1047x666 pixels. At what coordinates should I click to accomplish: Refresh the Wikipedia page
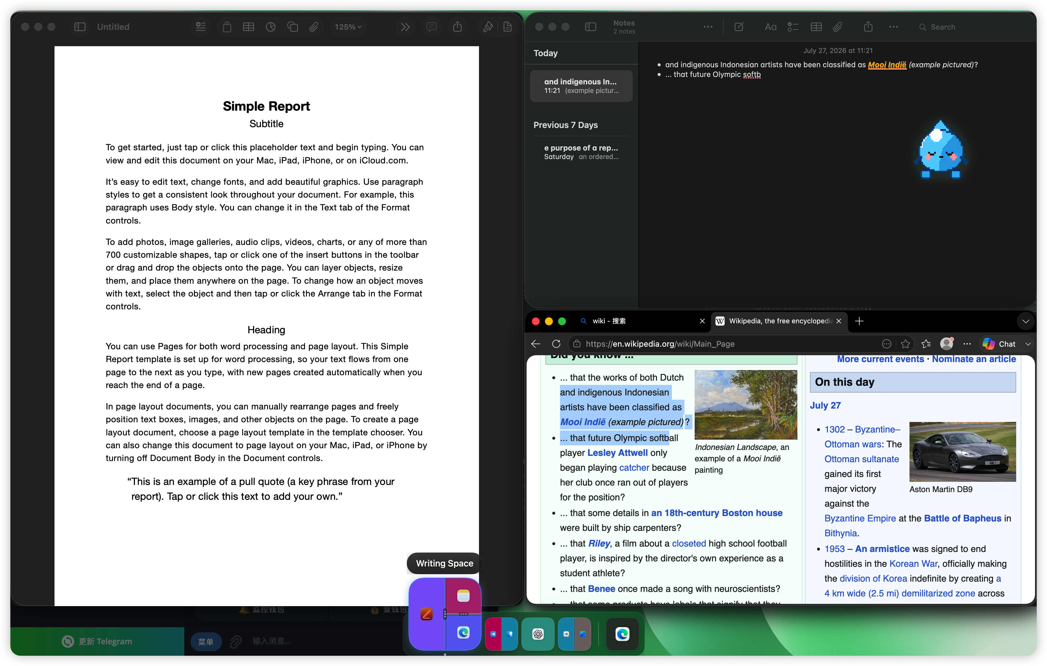click(556, 344)
